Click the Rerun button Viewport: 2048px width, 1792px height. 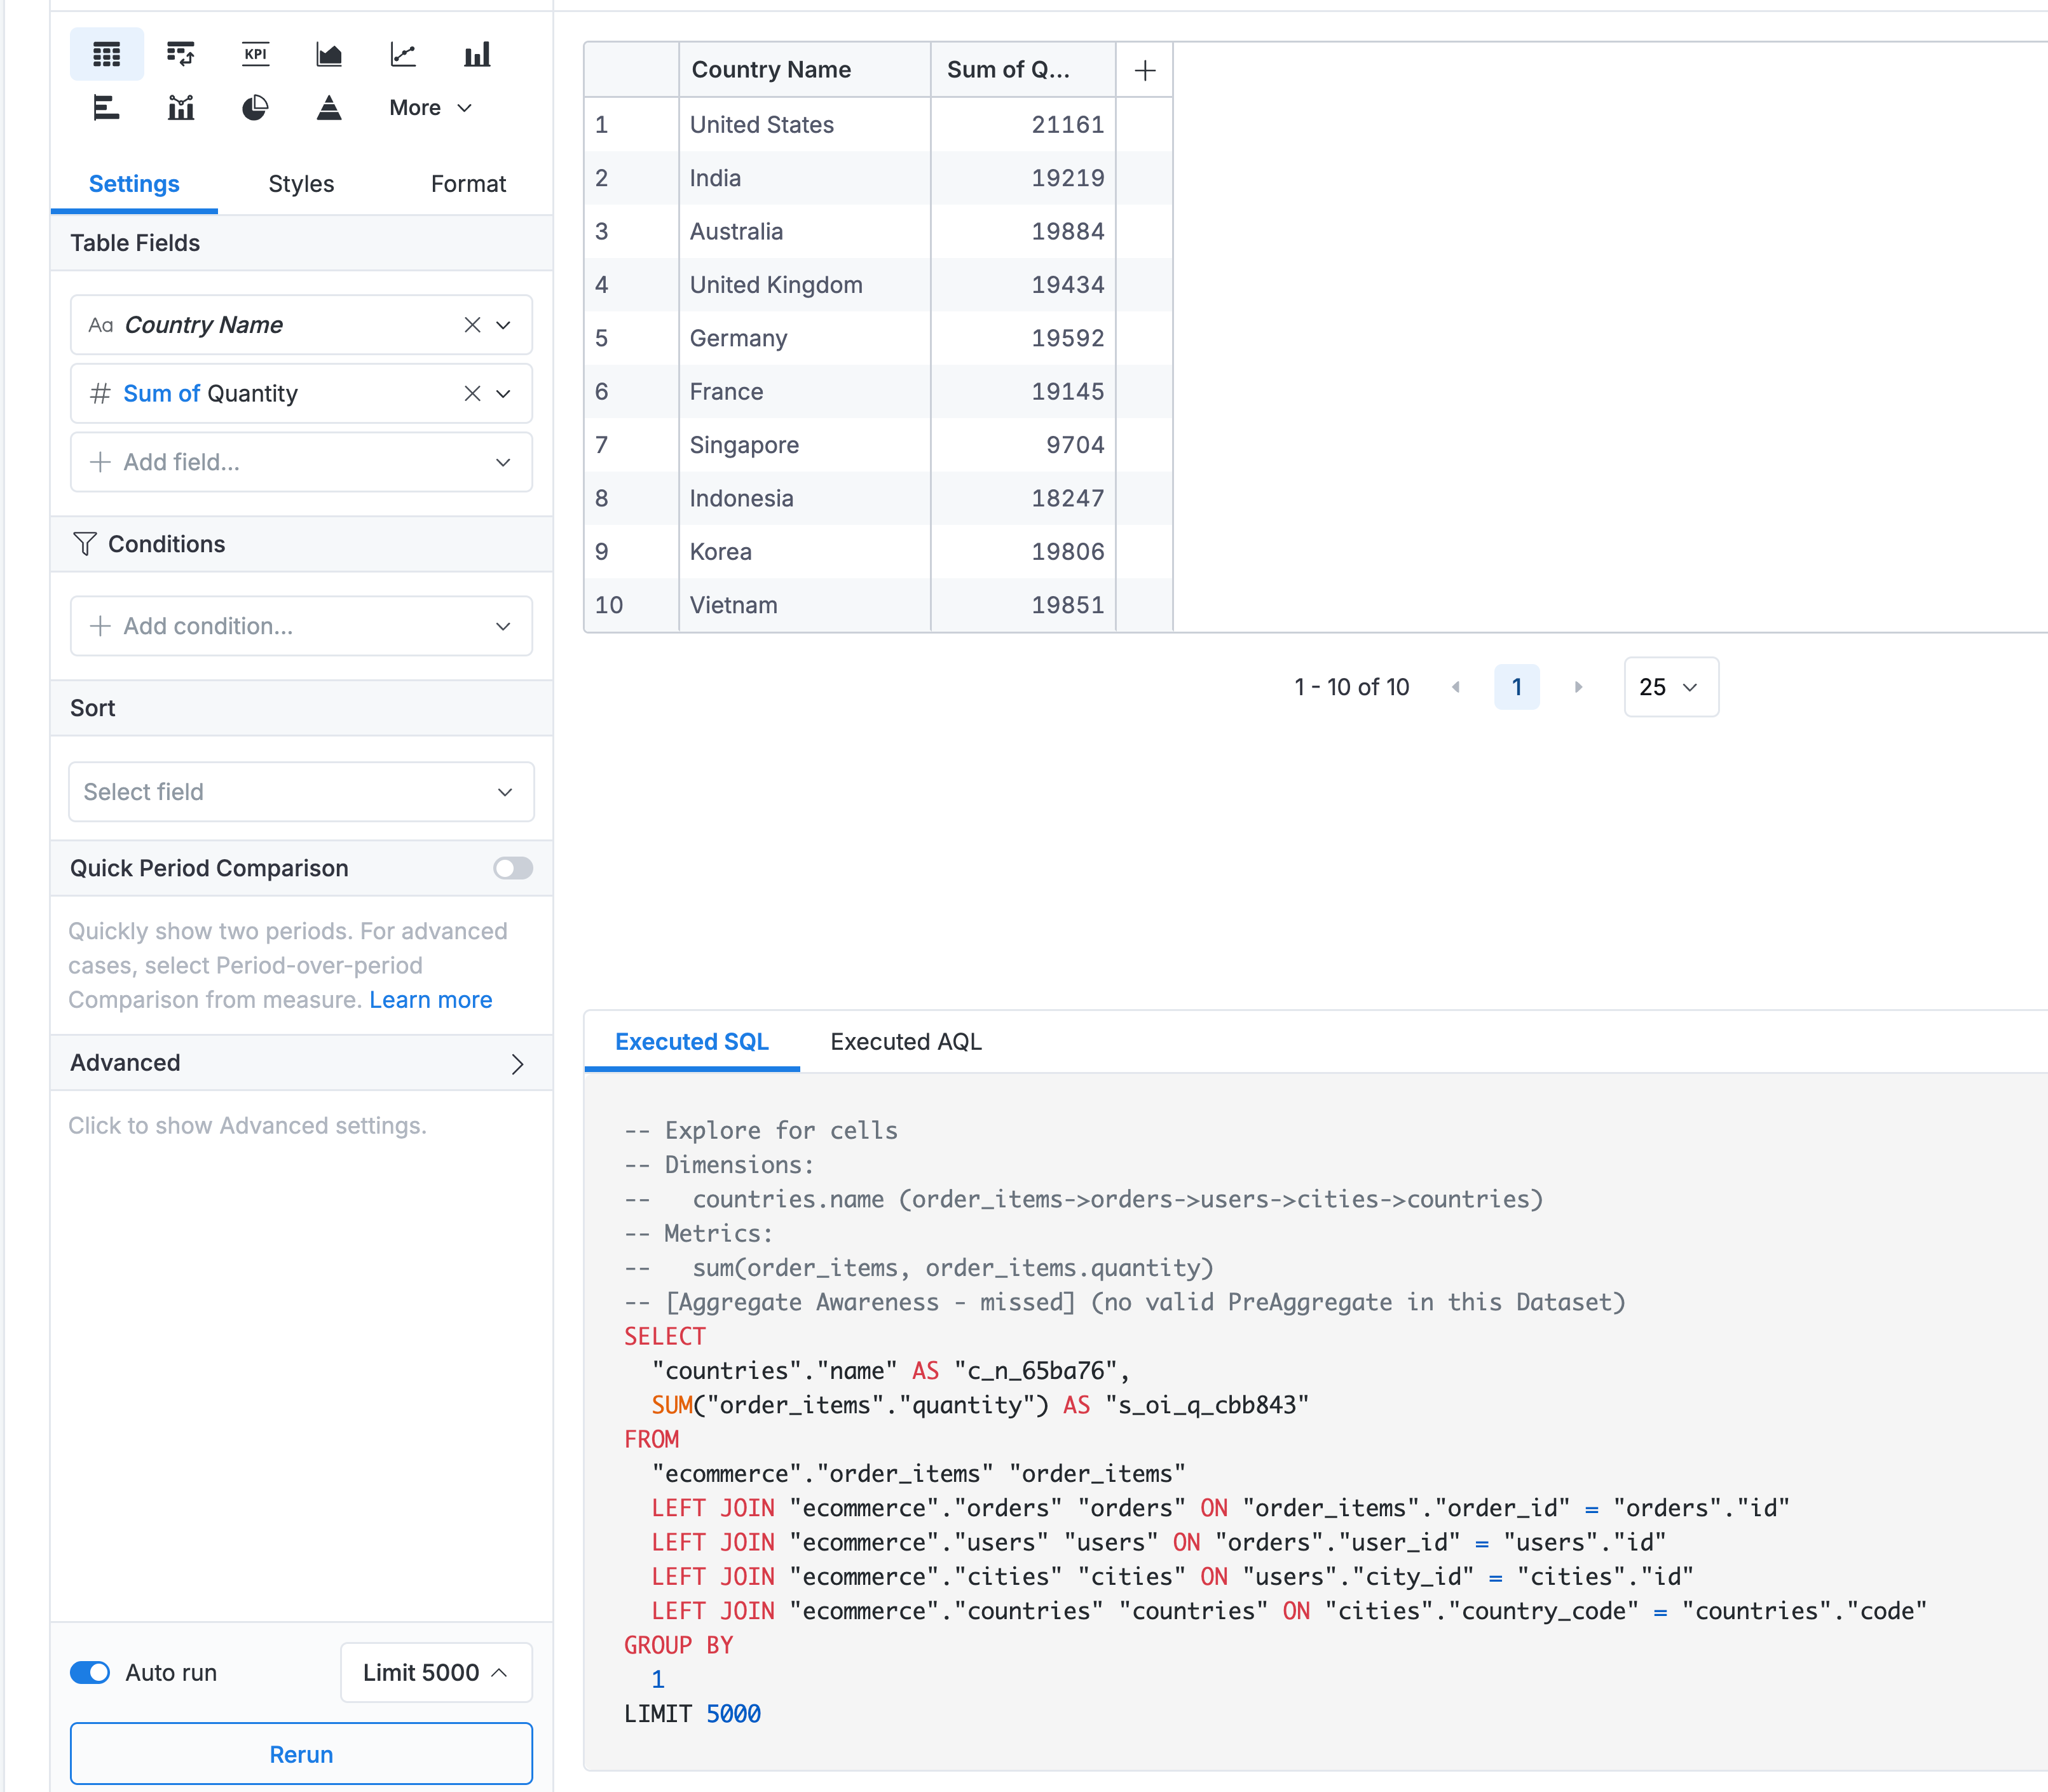[x=300, y=1754]
